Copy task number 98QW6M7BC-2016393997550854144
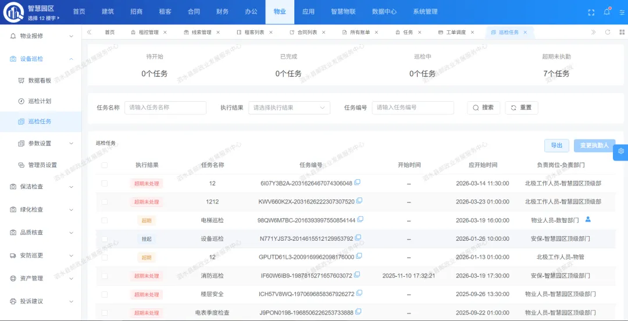This screenshot has width=628, height=321. click(x=360, y=220)
